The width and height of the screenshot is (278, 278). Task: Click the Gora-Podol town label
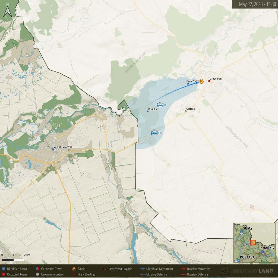(x=192, y=81)
